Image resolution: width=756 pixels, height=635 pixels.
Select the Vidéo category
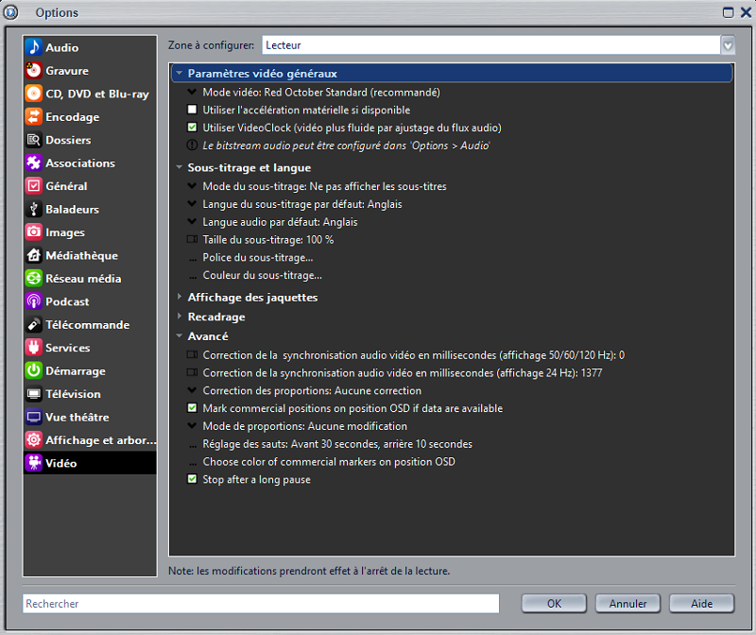90,463
